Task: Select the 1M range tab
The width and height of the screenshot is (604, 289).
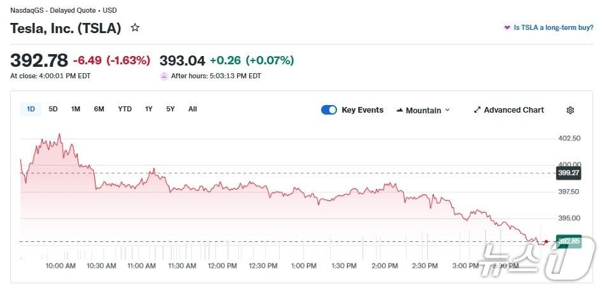Action: pos(76,109)
